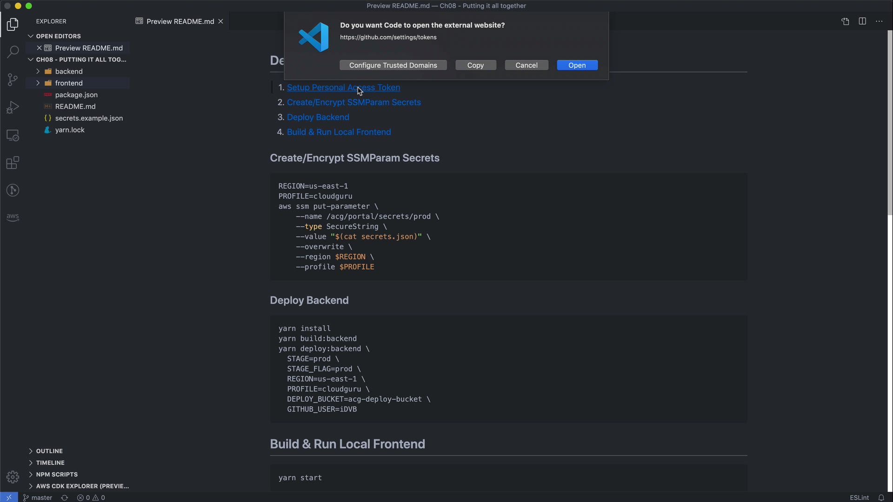Click Configure Trusted Domains button

pos(393,65)
